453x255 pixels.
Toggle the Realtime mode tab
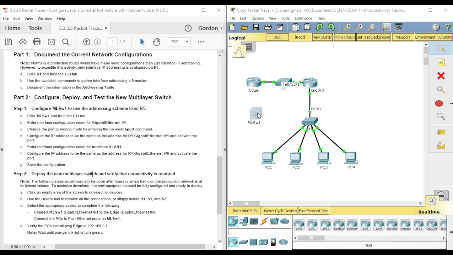coord(429,212)
